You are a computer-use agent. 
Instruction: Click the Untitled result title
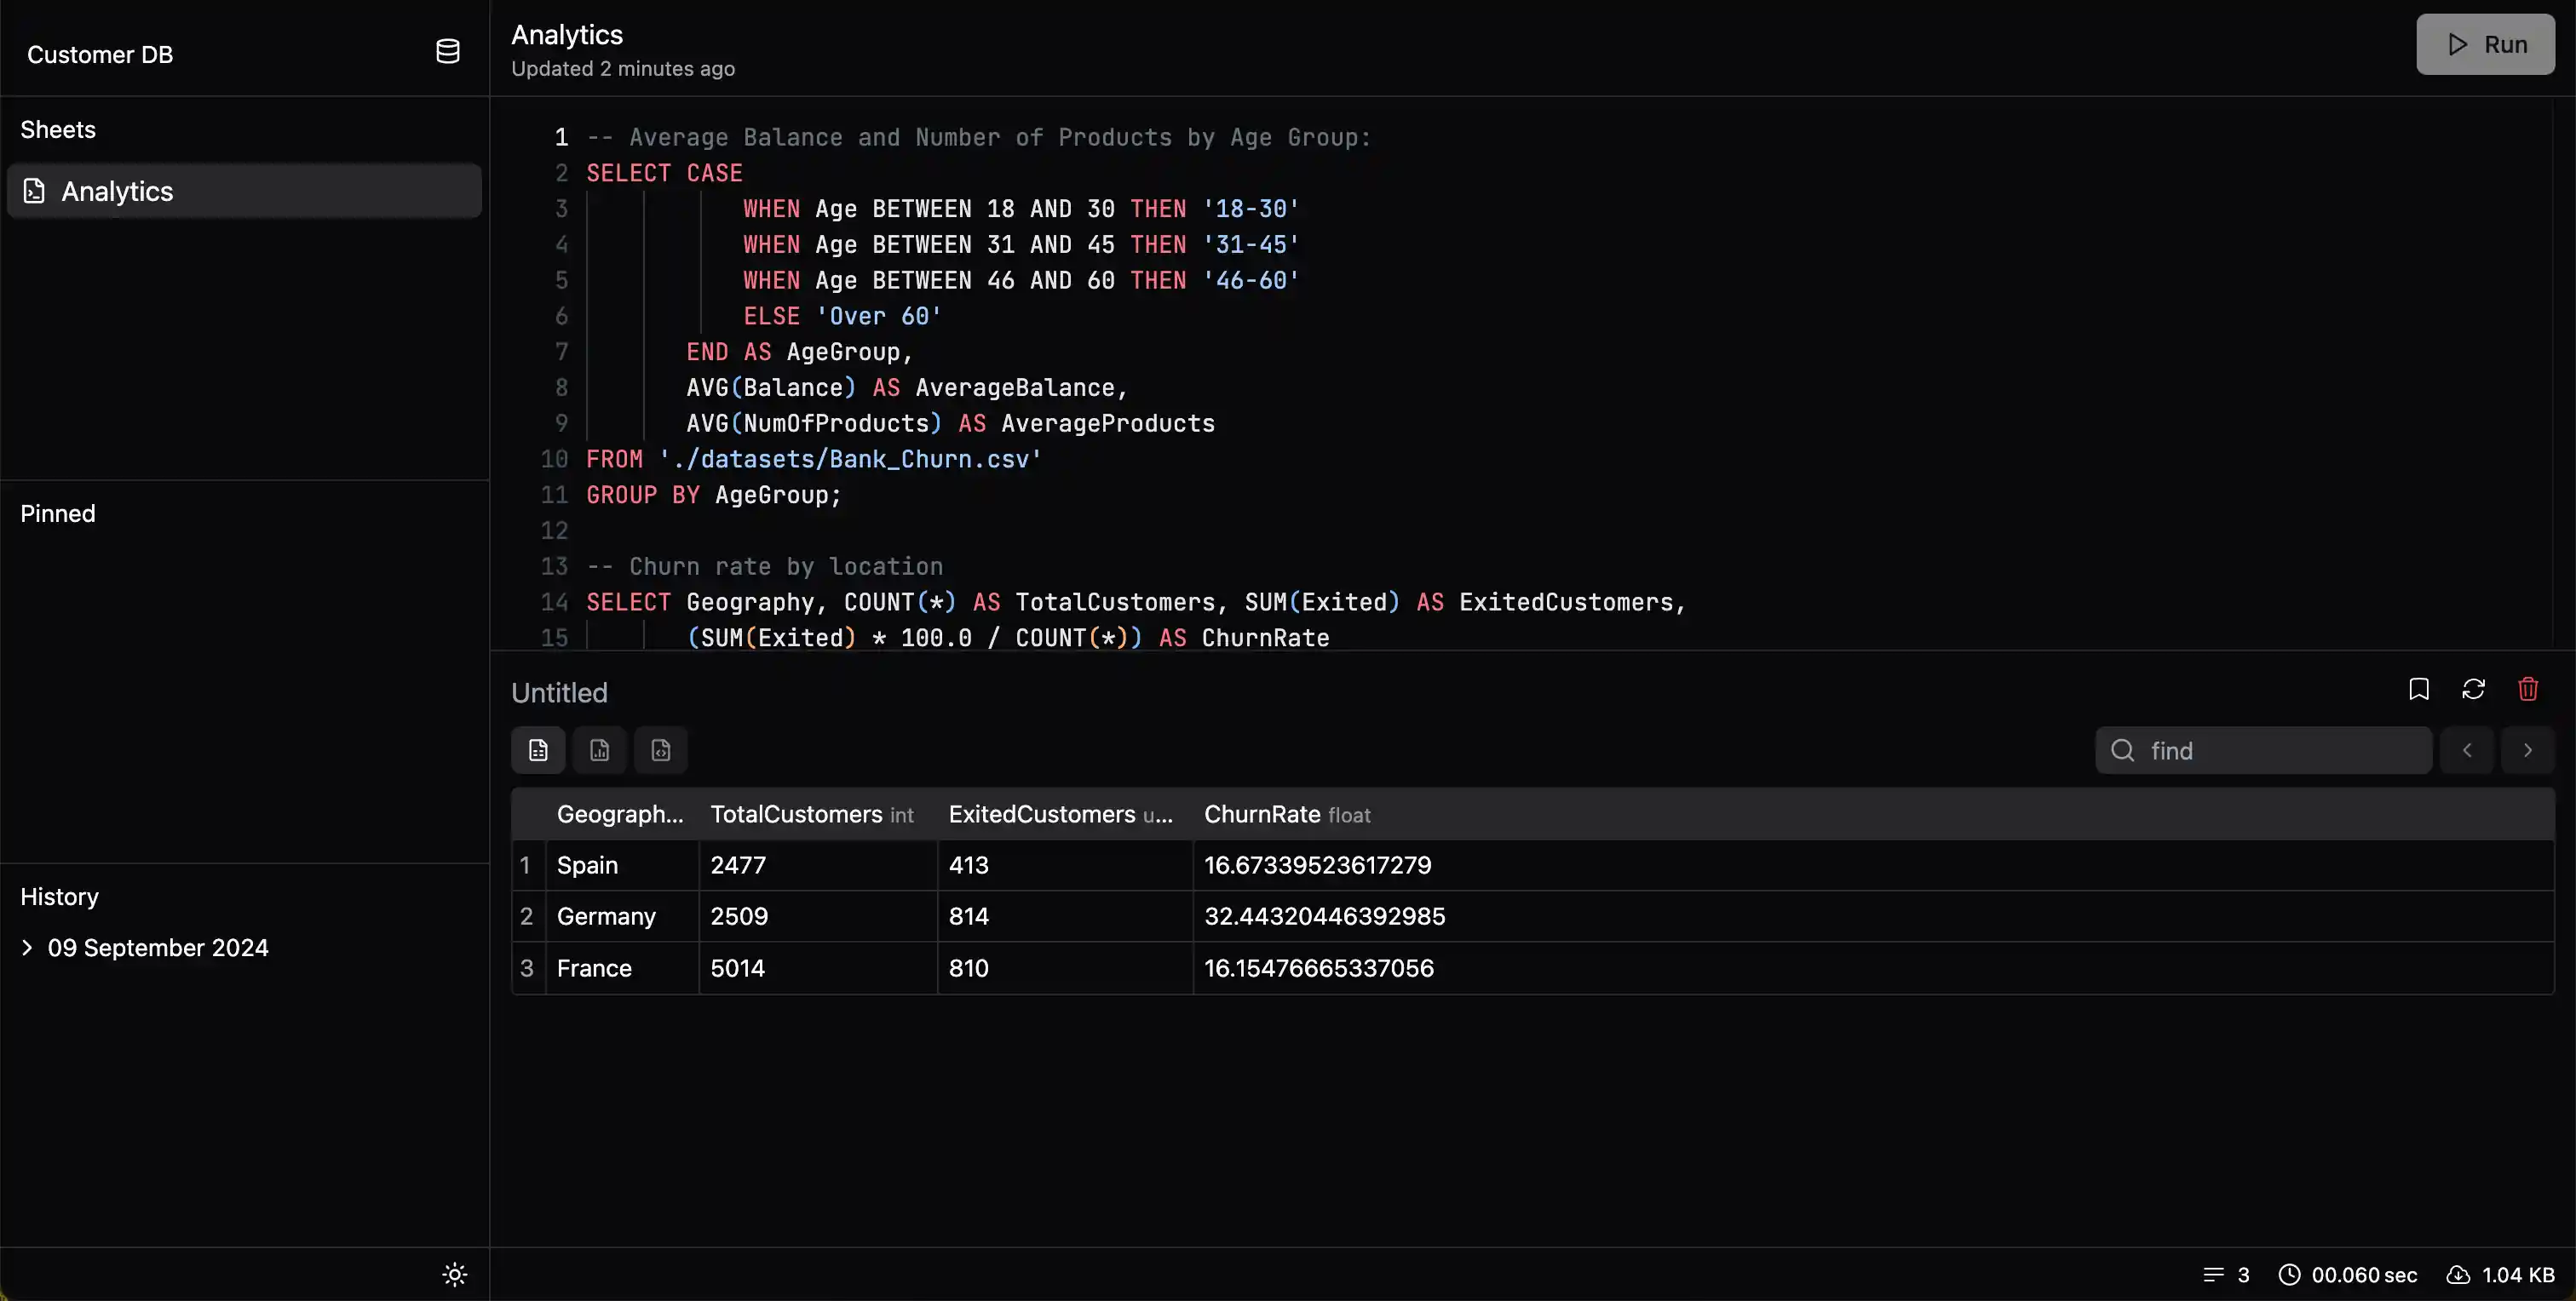559,692
